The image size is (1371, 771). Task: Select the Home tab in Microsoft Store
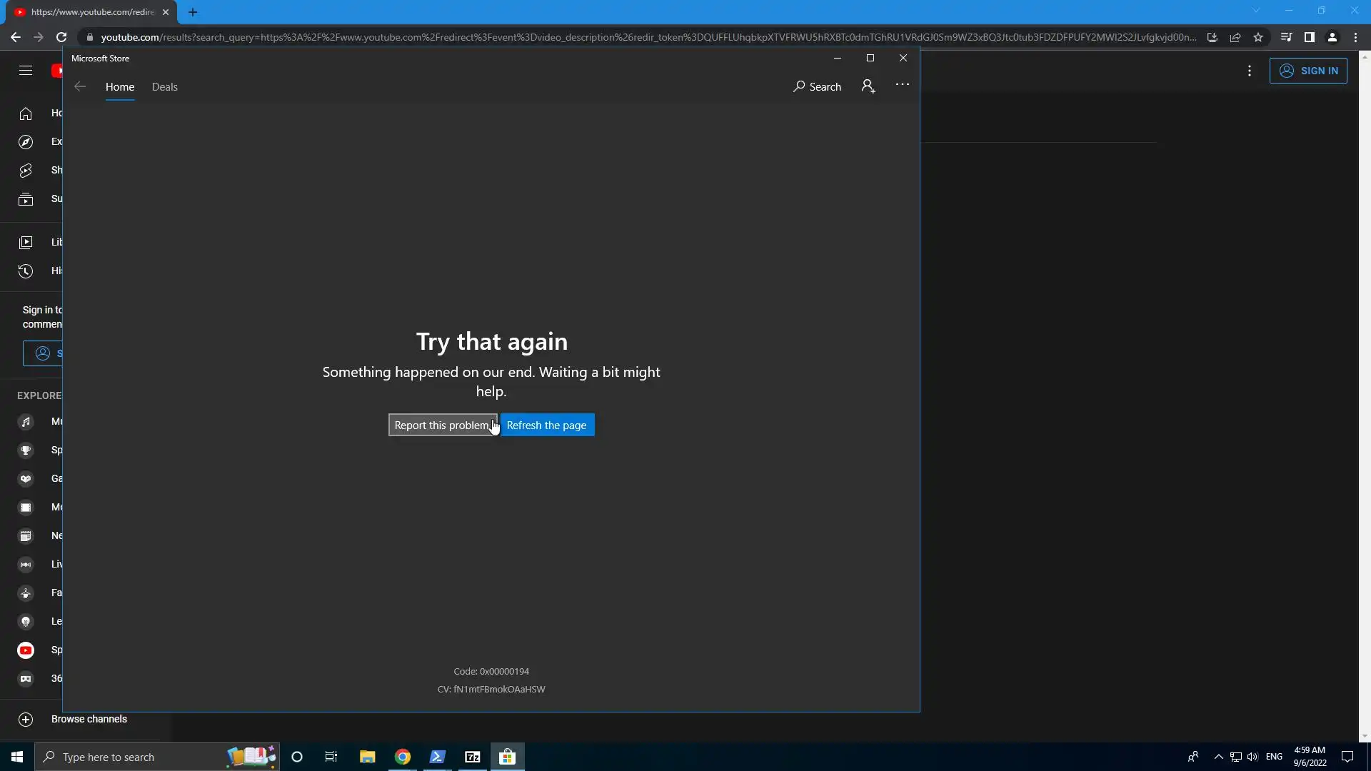120,86
